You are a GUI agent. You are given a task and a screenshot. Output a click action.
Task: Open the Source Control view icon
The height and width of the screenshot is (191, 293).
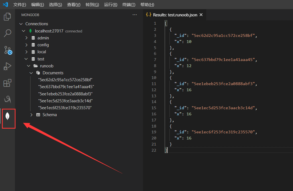click(7, 50)
